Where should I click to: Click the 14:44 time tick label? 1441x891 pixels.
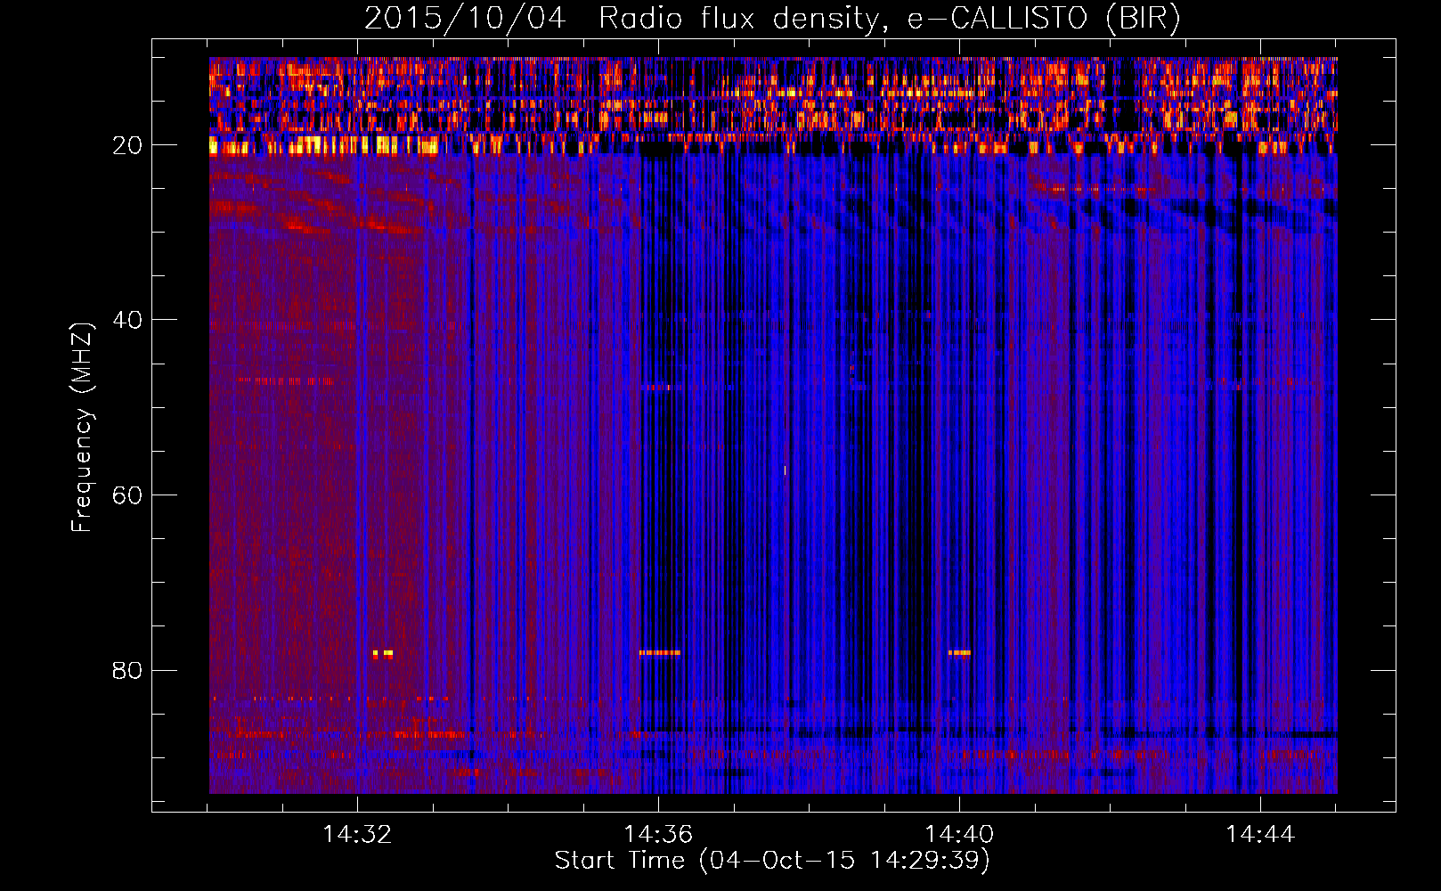pyautogui.click(x=1260, y=835)
